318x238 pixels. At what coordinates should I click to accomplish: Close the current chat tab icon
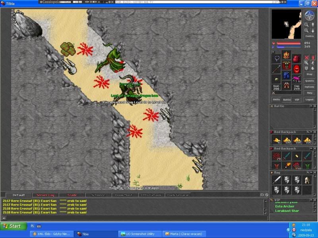267,195
